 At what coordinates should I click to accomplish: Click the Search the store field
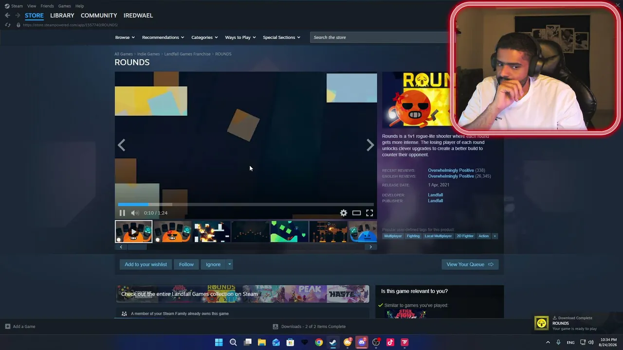(380, 37)
